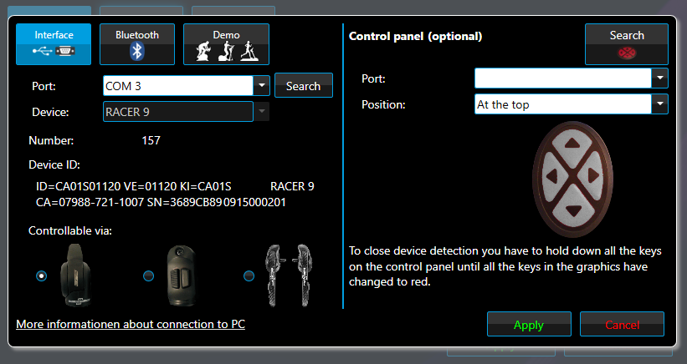Open the Position 'At the top' dropdown
The image size is (687, 364).
point(659,104)
